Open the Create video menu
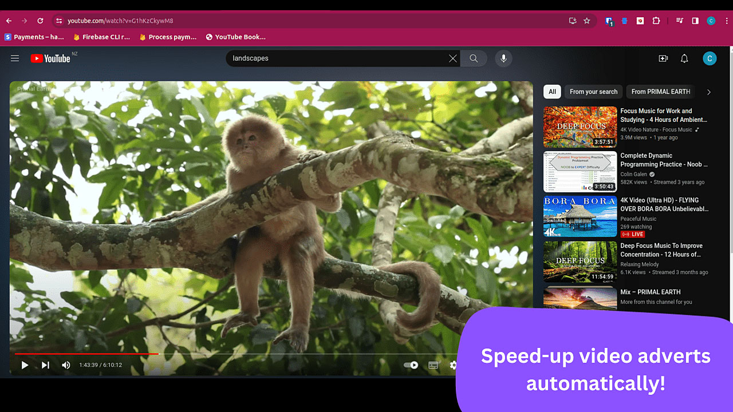The height and width of the screenshot is (412, 733). tap(663, 58)
